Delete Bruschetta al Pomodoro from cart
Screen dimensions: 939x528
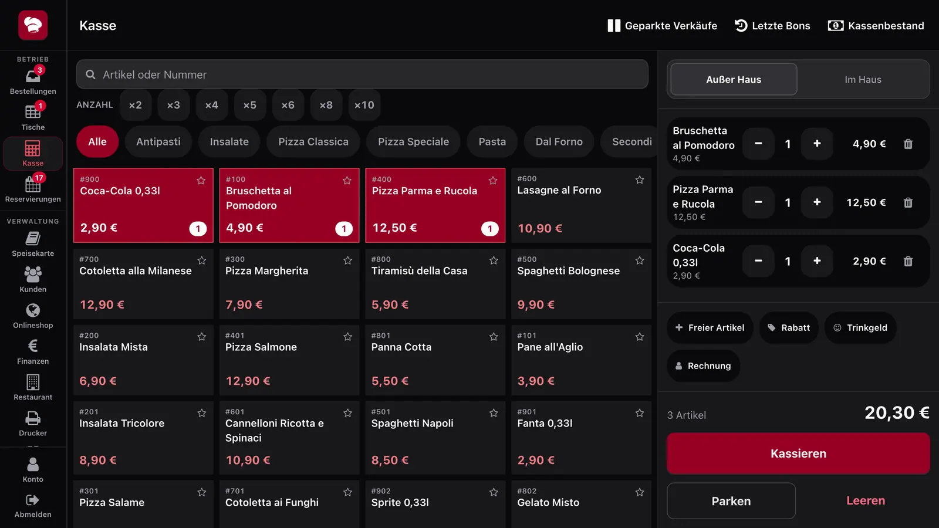tap(908, 144)
